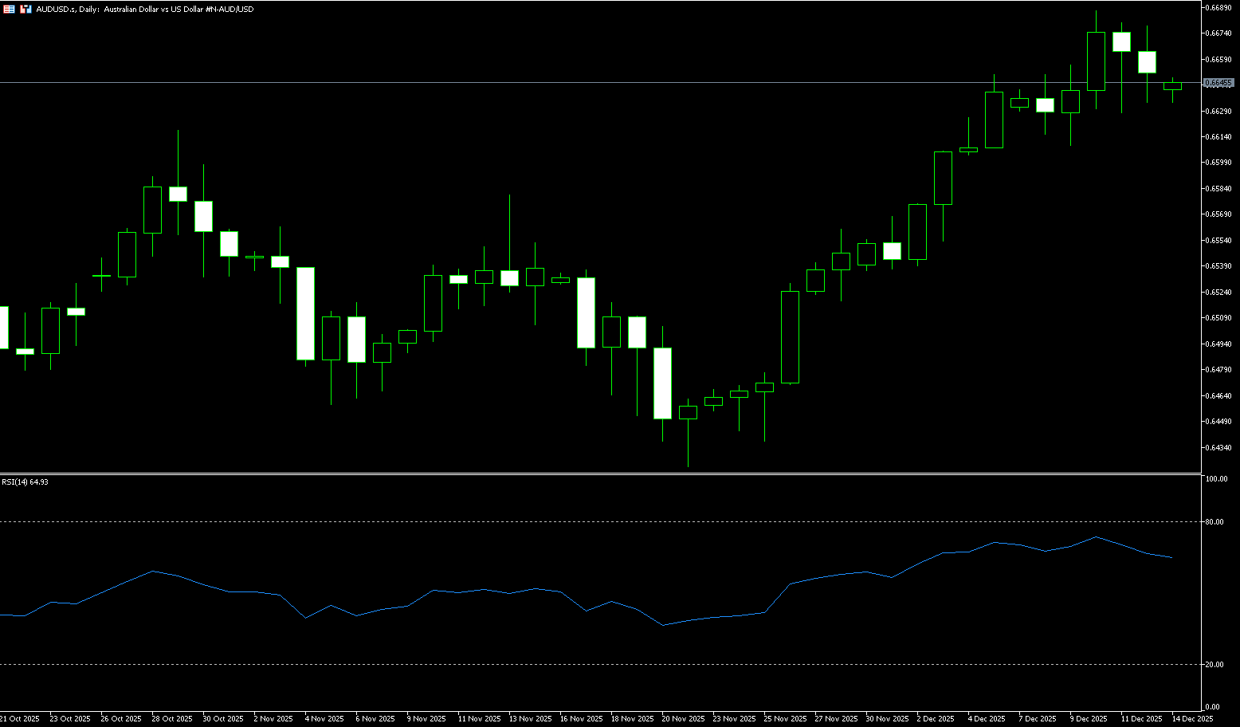Click the RSI 80.00 level label
This screenshot has height=727, width=1240.
1215,522
